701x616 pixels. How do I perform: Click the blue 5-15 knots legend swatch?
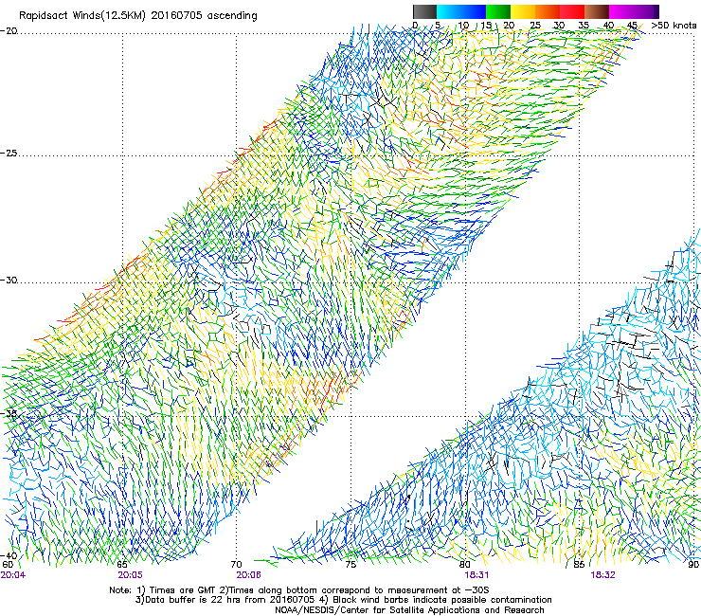[x=461, y=11]
